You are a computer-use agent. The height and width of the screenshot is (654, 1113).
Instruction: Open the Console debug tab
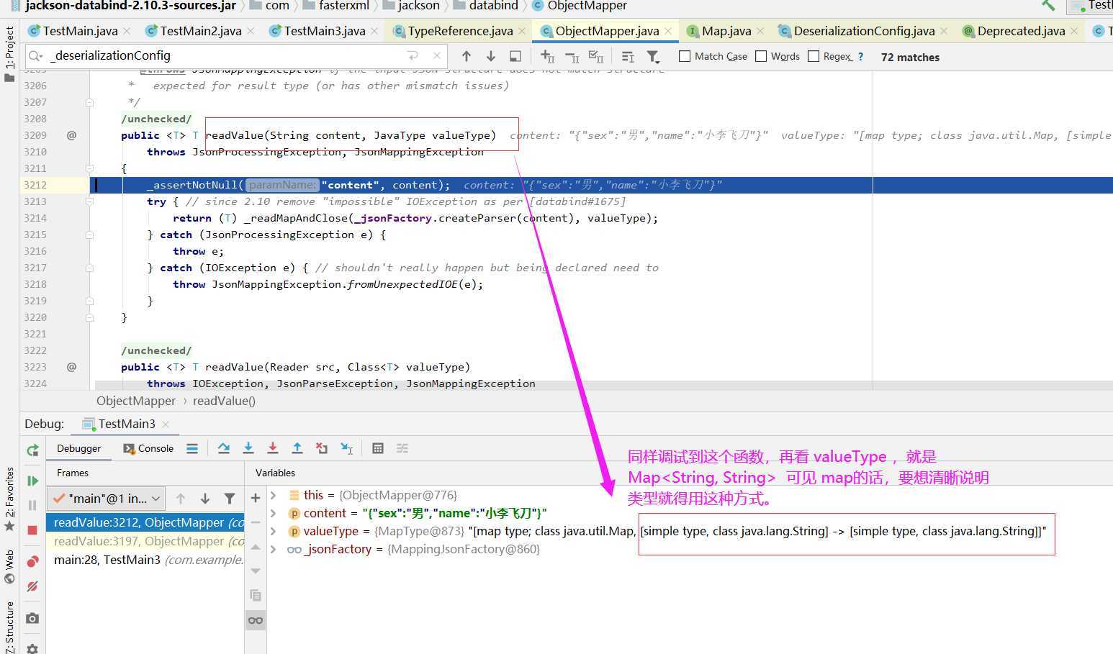(148, 448)
